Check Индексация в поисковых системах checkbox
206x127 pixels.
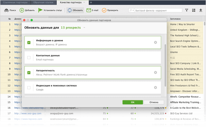[29, 88]
